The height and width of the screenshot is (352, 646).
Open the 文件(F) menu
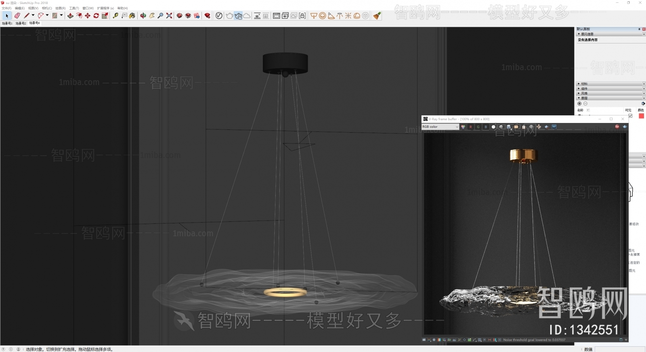6,8
